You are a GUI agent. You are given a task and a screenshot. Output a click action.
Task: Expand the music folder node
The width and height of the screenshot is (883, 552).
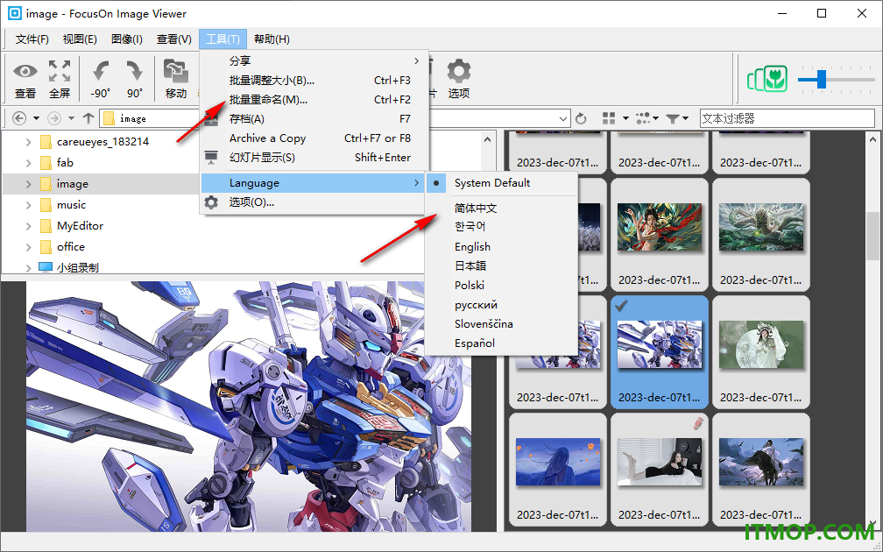[28, 205]
